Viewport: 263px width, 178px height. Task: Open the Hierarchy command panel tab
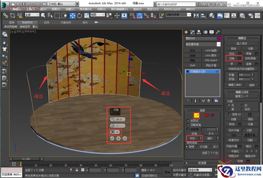click(x=199, y=32)
